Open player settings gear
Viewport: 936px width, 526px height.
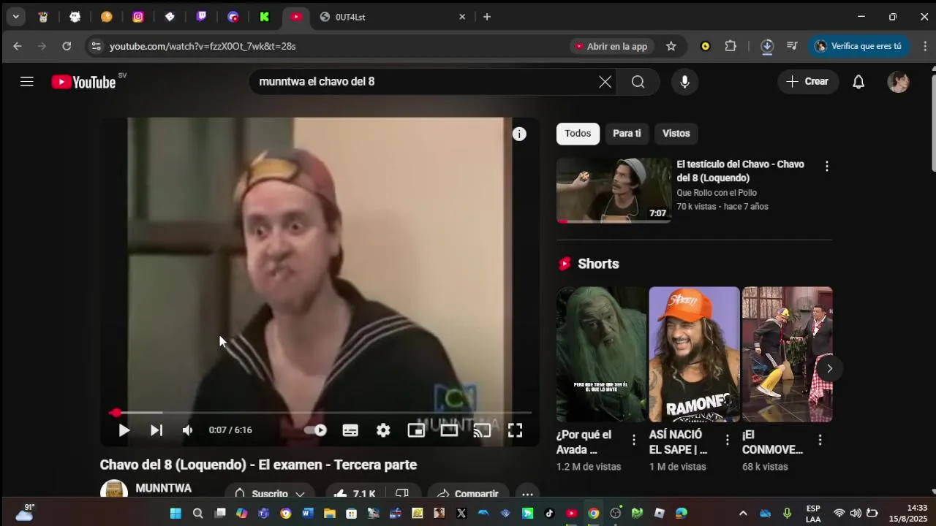pyautogui.click(x=383, y=430)
